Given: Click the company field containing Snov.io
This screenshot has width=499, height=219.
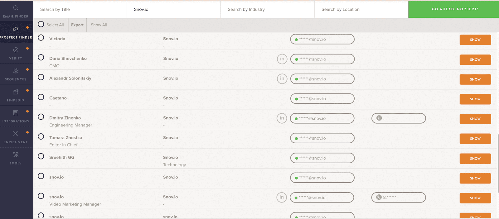Looking at the screenshot, I should coord(174,9).
